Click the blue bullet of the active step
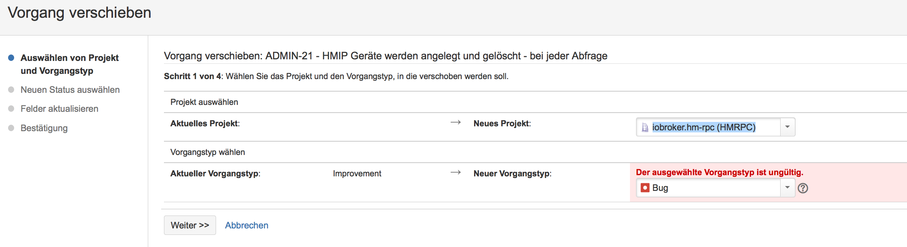 [x=11, y=58]
